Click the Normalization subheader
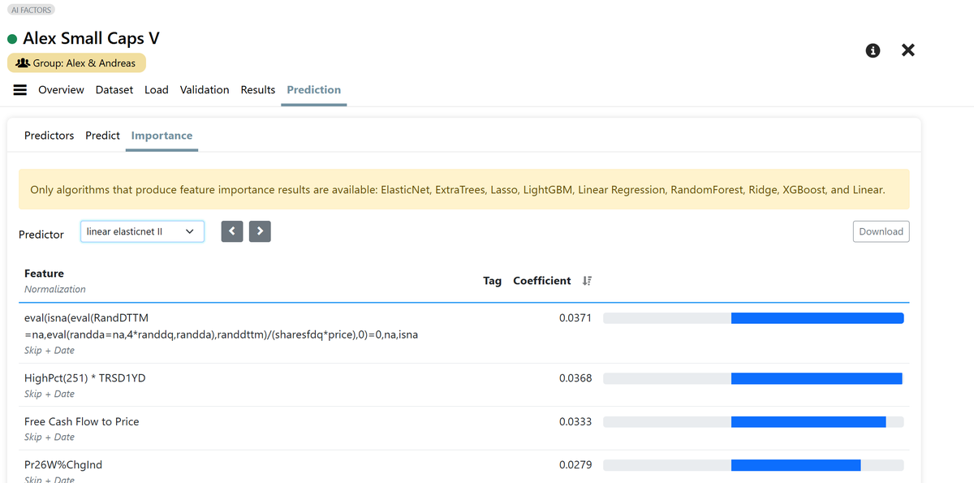 [x=55, y=289]
